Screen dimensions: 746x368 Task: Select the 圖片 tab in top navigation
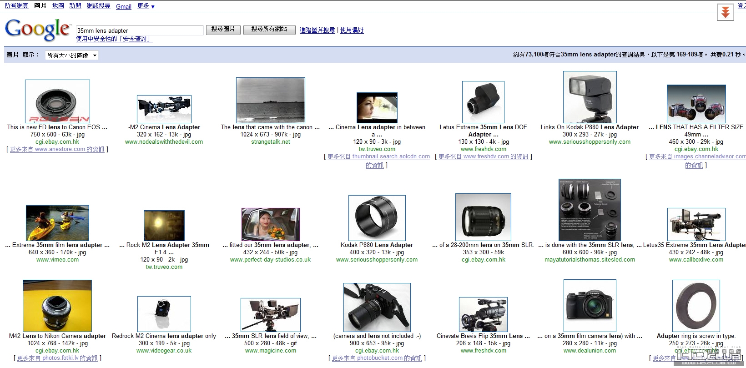[x=40, y=5]
